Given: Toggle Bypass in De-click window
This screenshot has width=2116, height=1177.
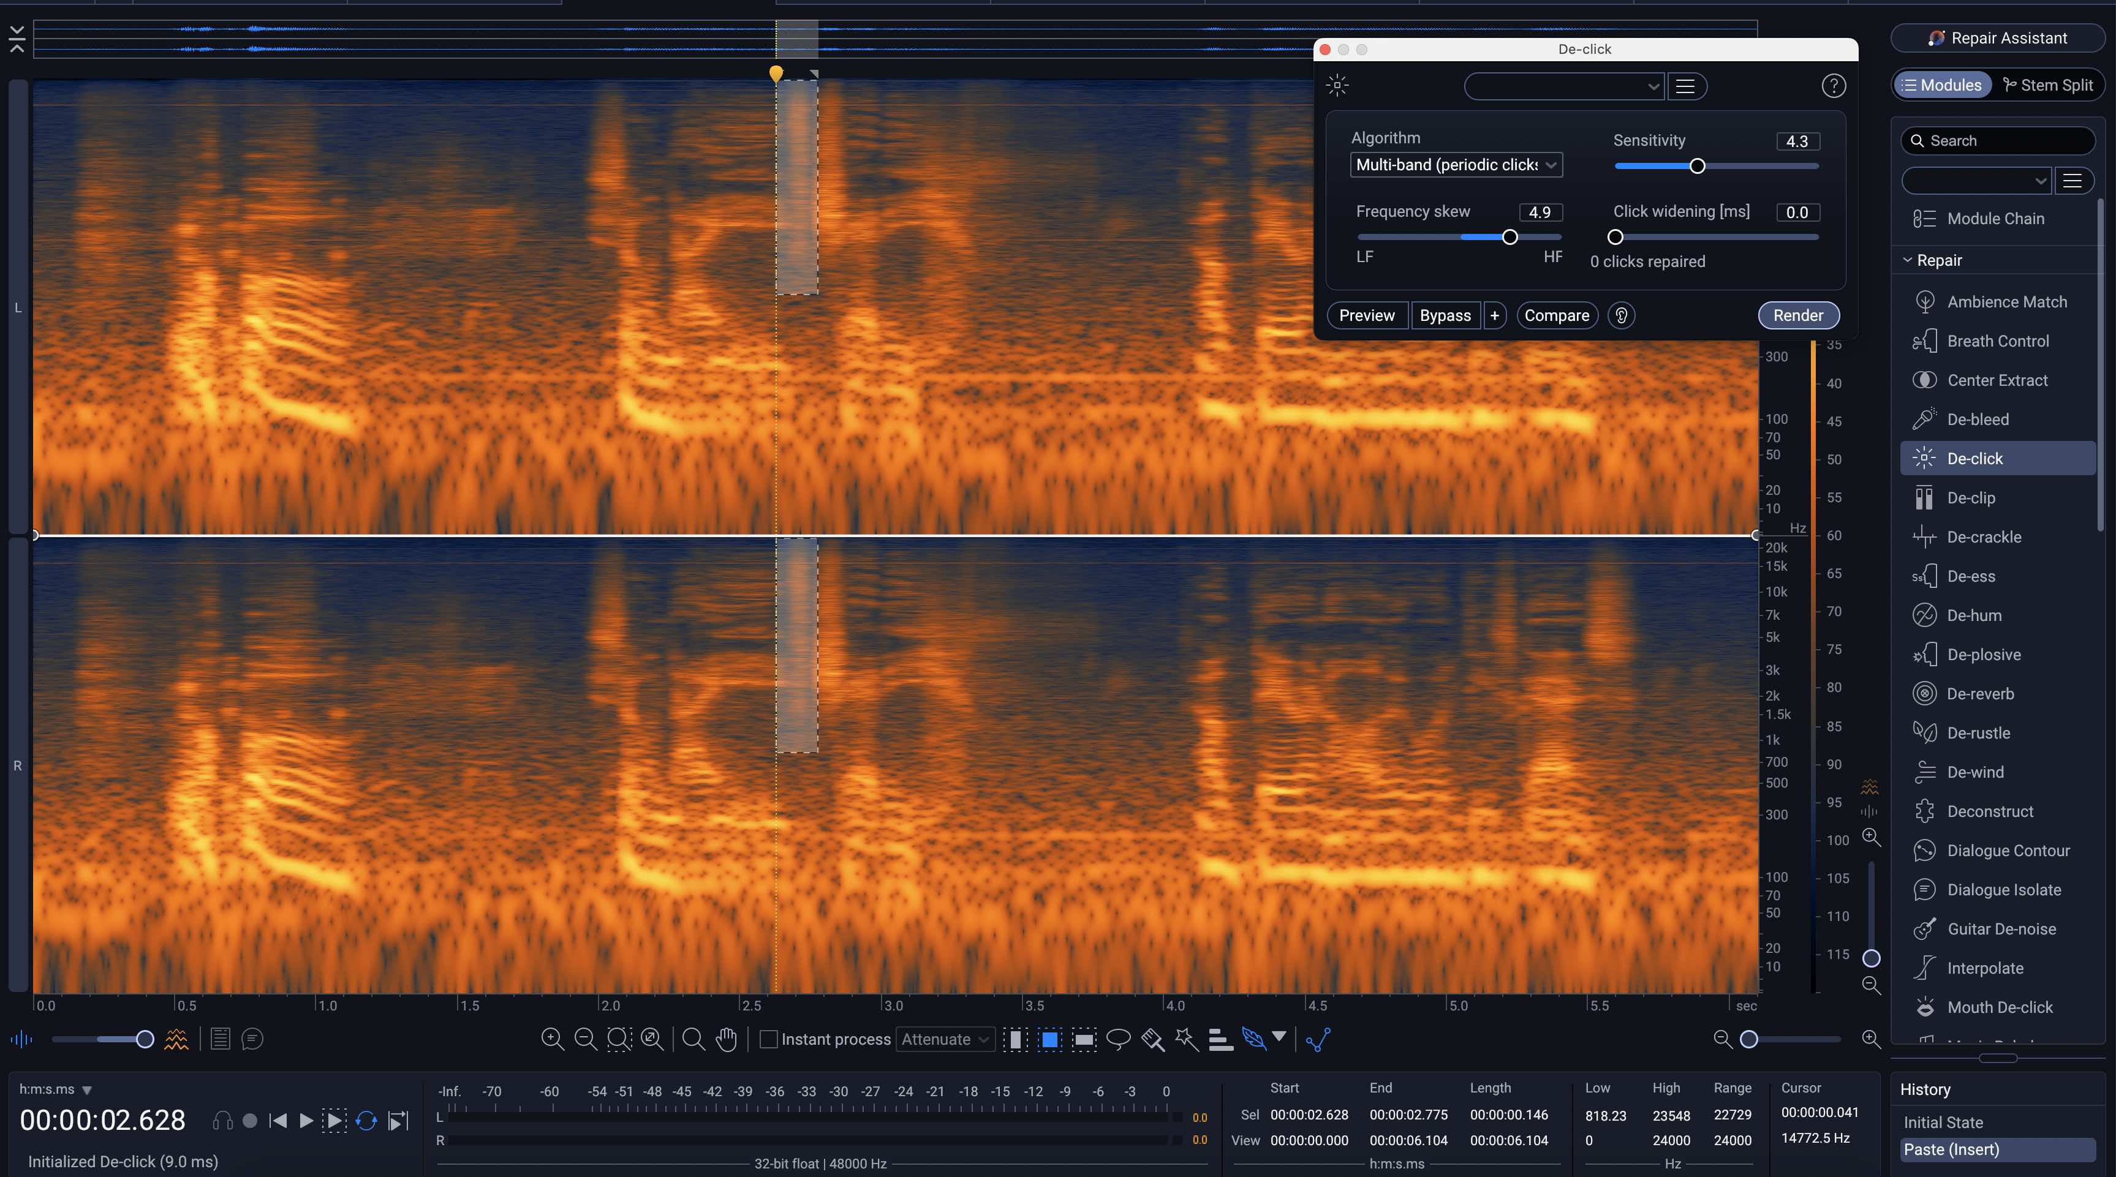Looking at the screenshot, I should pyautogui.click(x=1445, y=315).
